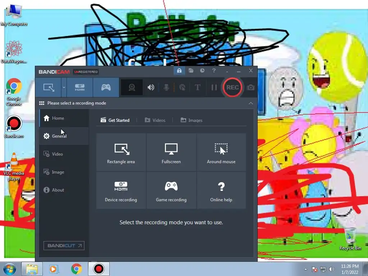The width and height of the screenshot is (368, 276).
Task: Open the scheduled recording clock icon
Action: coord(202,71)
